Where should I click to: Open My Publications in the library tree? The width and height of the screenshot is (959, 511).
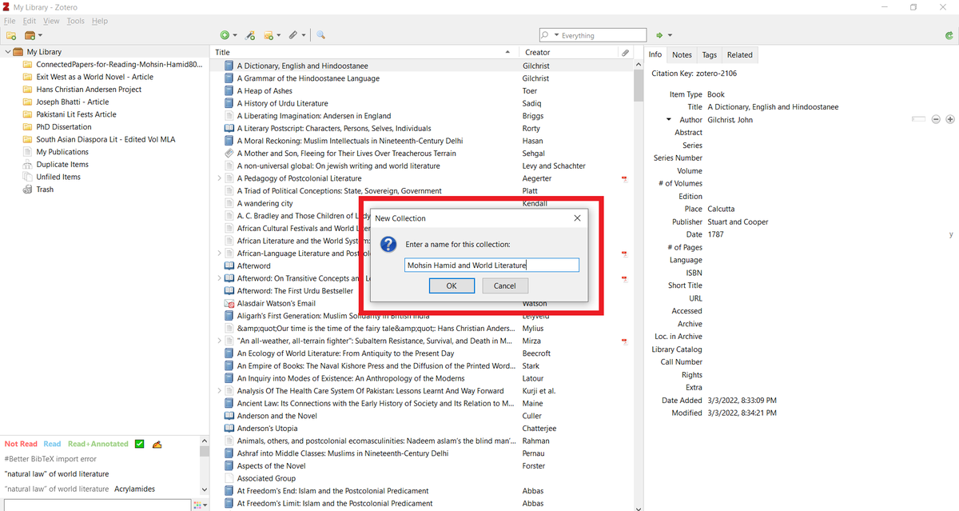[x=62, y=152]
